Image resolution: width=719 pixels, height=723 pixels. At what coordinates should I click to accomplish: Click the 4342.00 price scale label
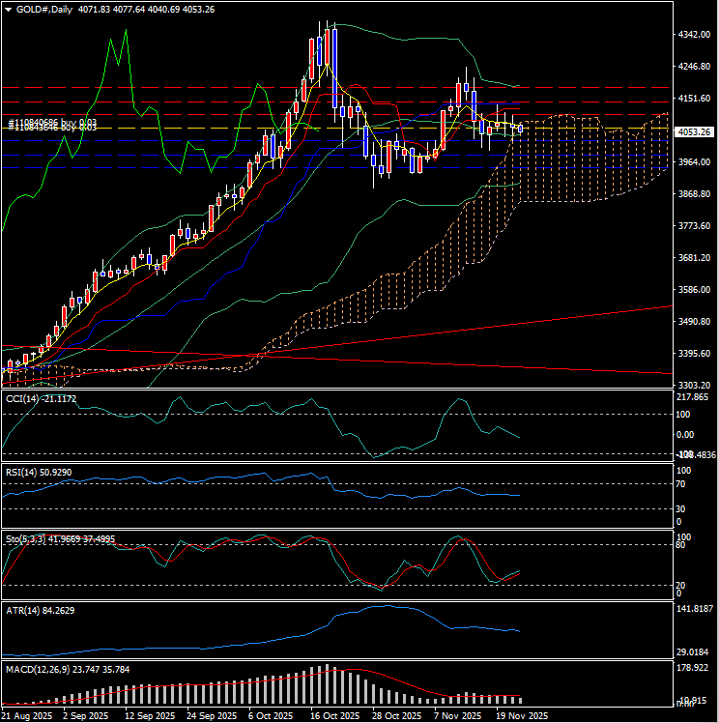(x=694, y=35)
